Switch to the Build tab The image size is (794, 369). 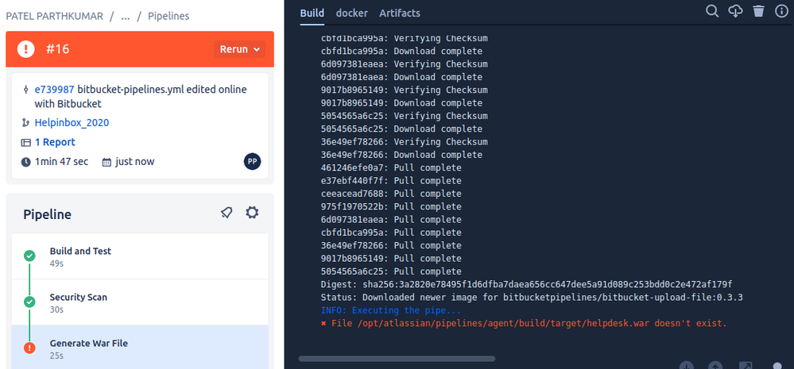[x=312, y=13]
